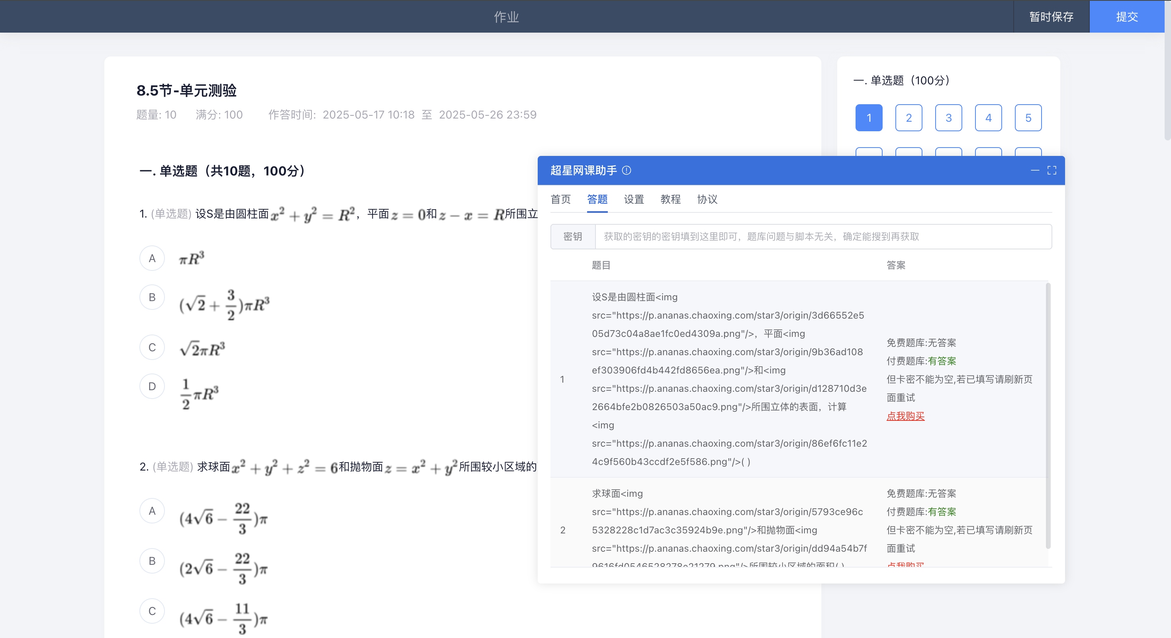Click the info icon beside 超星网课助手 title
Viewport: 1171px width, 638px height.
tap(627, 170)
